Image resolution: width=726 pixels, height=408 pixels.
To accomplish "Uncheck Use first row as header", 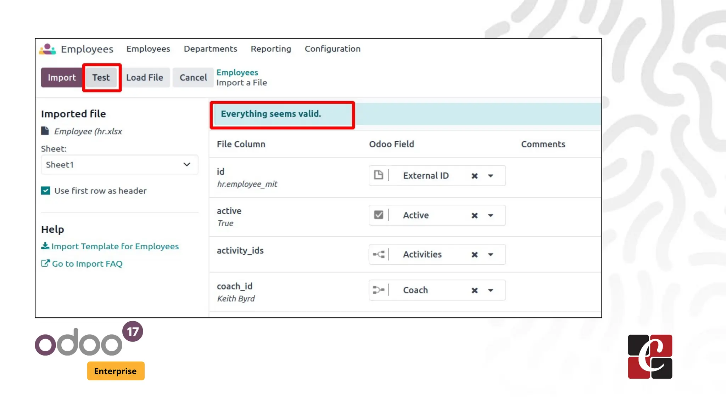I will [46, 191].
